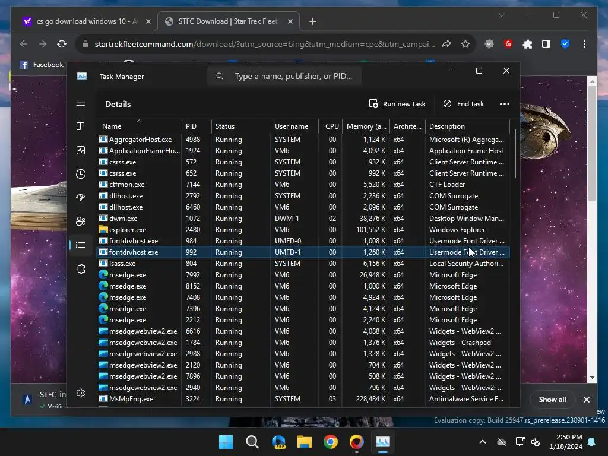
Task: Open the Services page puzzle icon
Action: click(81, 269)
